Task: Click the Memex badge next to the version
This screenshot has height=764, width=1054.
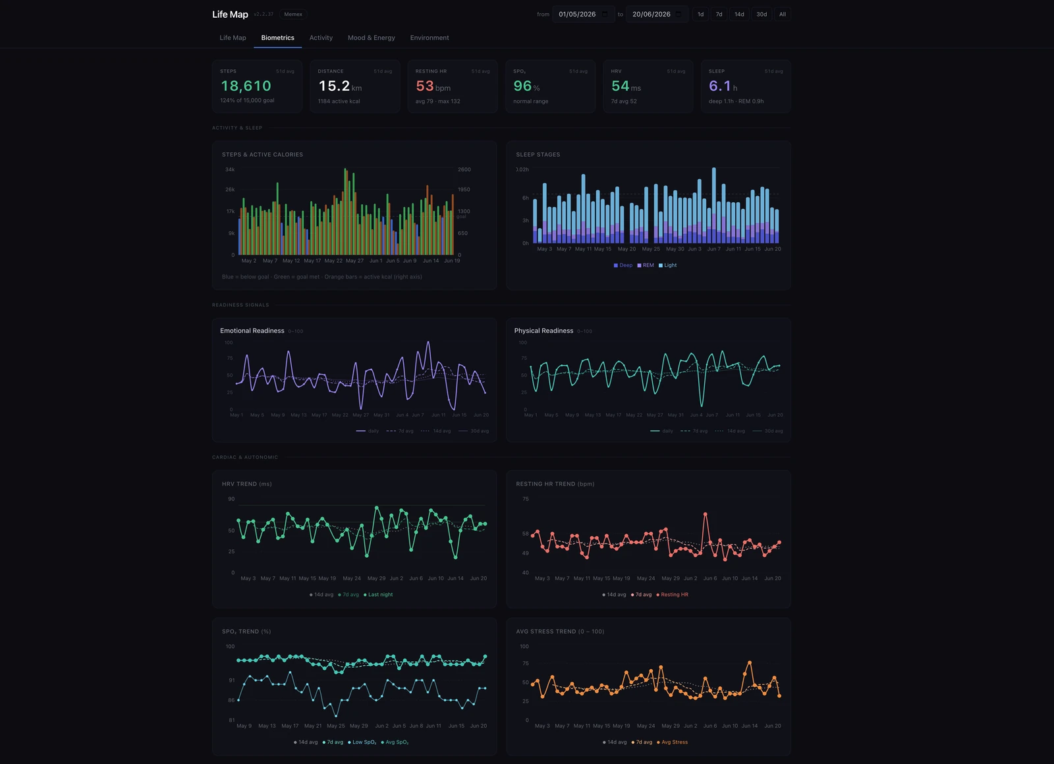Action: 293,14
